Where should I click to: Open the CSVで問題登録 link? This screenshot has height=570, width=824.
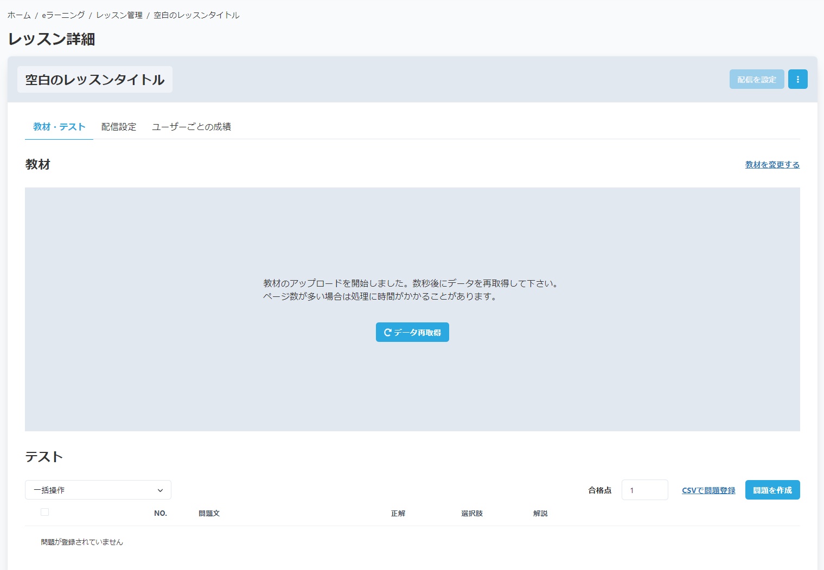coord(708,490)
